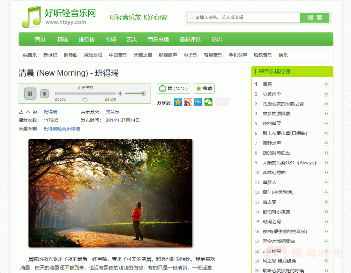Screen dimensions: 351x273
Task: Open ranked song 走过绿意
Action: point(272,251)
